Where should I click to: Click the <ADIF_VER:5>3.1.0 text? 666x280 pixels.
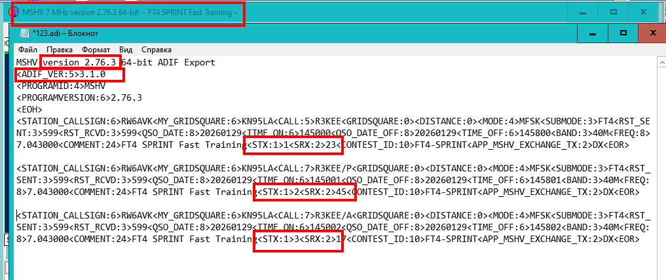coord(70,74)
